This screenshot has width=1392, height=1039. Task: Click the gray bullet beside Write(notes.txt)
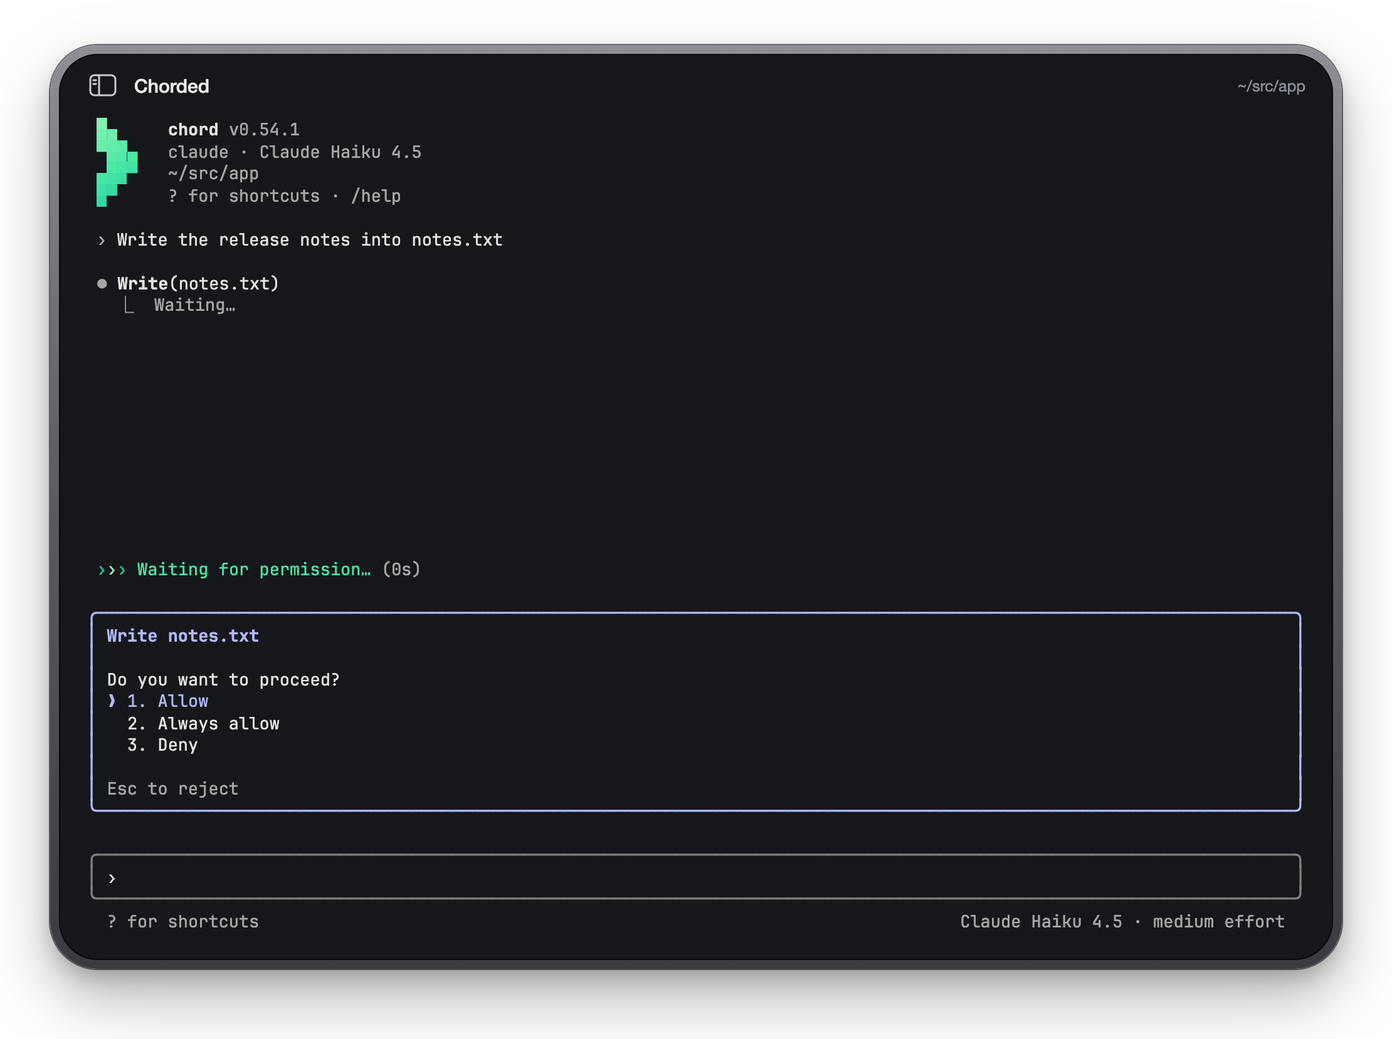coord(102,284)
